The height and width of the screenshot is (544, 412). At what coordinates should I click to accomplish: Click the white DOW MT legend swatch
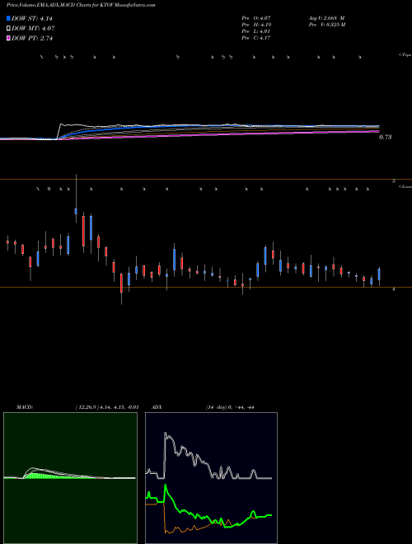(8, 29)
